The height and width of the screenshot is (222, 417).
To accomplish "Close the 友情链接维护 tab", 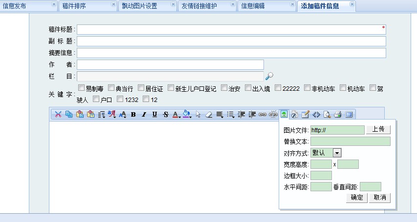I will (x=233, y=4).
